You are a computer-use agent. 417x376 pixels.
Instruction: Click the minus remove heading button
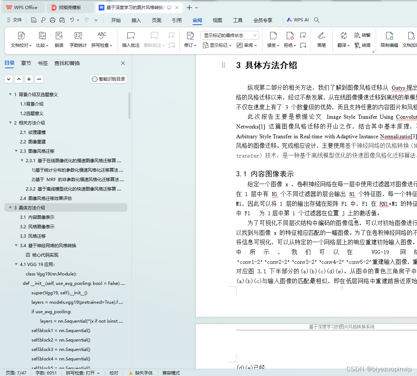(39, 79)
